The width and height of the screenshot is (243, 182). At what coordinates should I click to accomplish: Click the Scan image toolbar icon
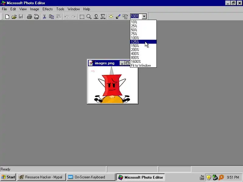[x=36, y=17]
